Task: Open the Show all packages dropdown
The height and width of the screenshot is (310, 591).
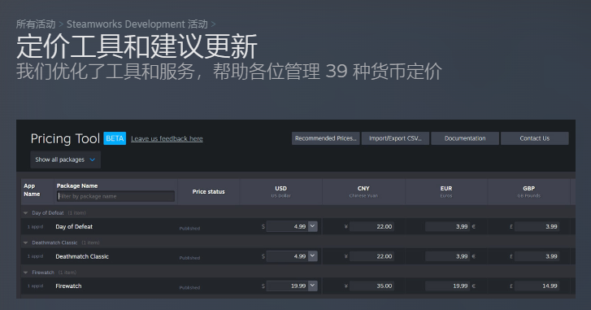Action: pyautogui.click(x=66, y=159)
